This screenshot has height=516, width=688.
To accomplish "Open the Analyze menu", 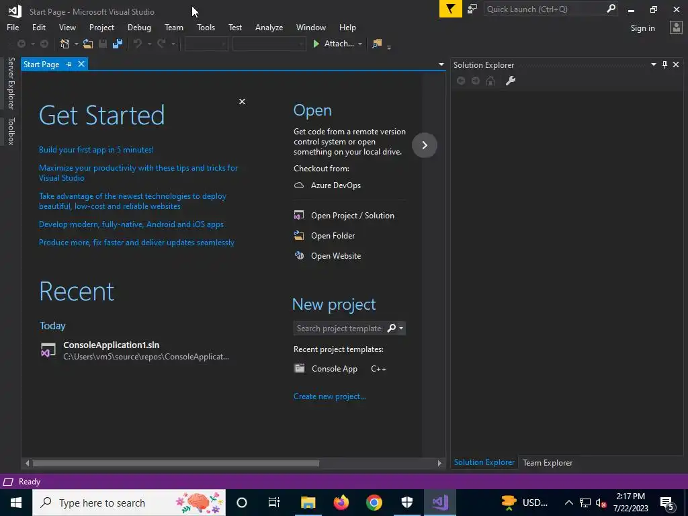I will [x=269, y=27].
